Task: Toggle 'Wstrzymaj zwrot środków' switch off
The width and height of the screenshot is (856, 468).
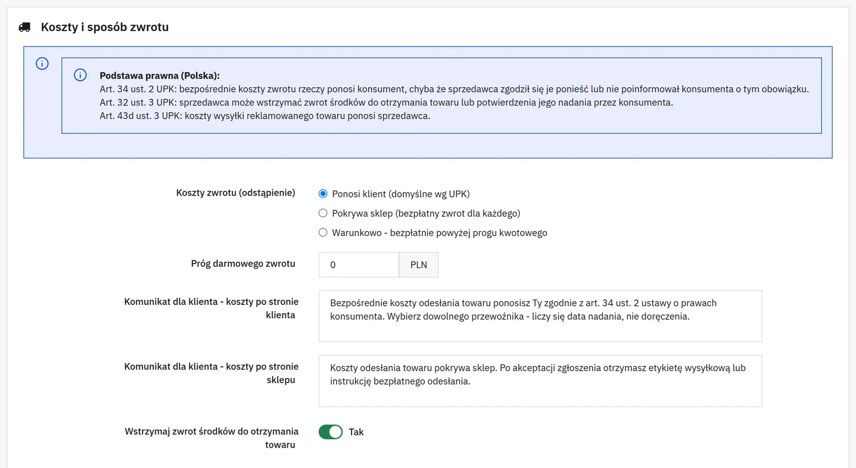Action: 331,432
